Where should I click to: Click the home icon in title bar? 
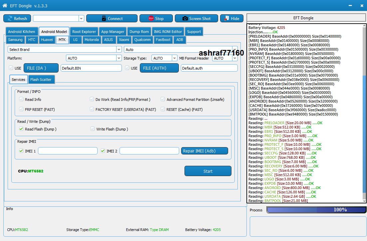click(5, 6)
